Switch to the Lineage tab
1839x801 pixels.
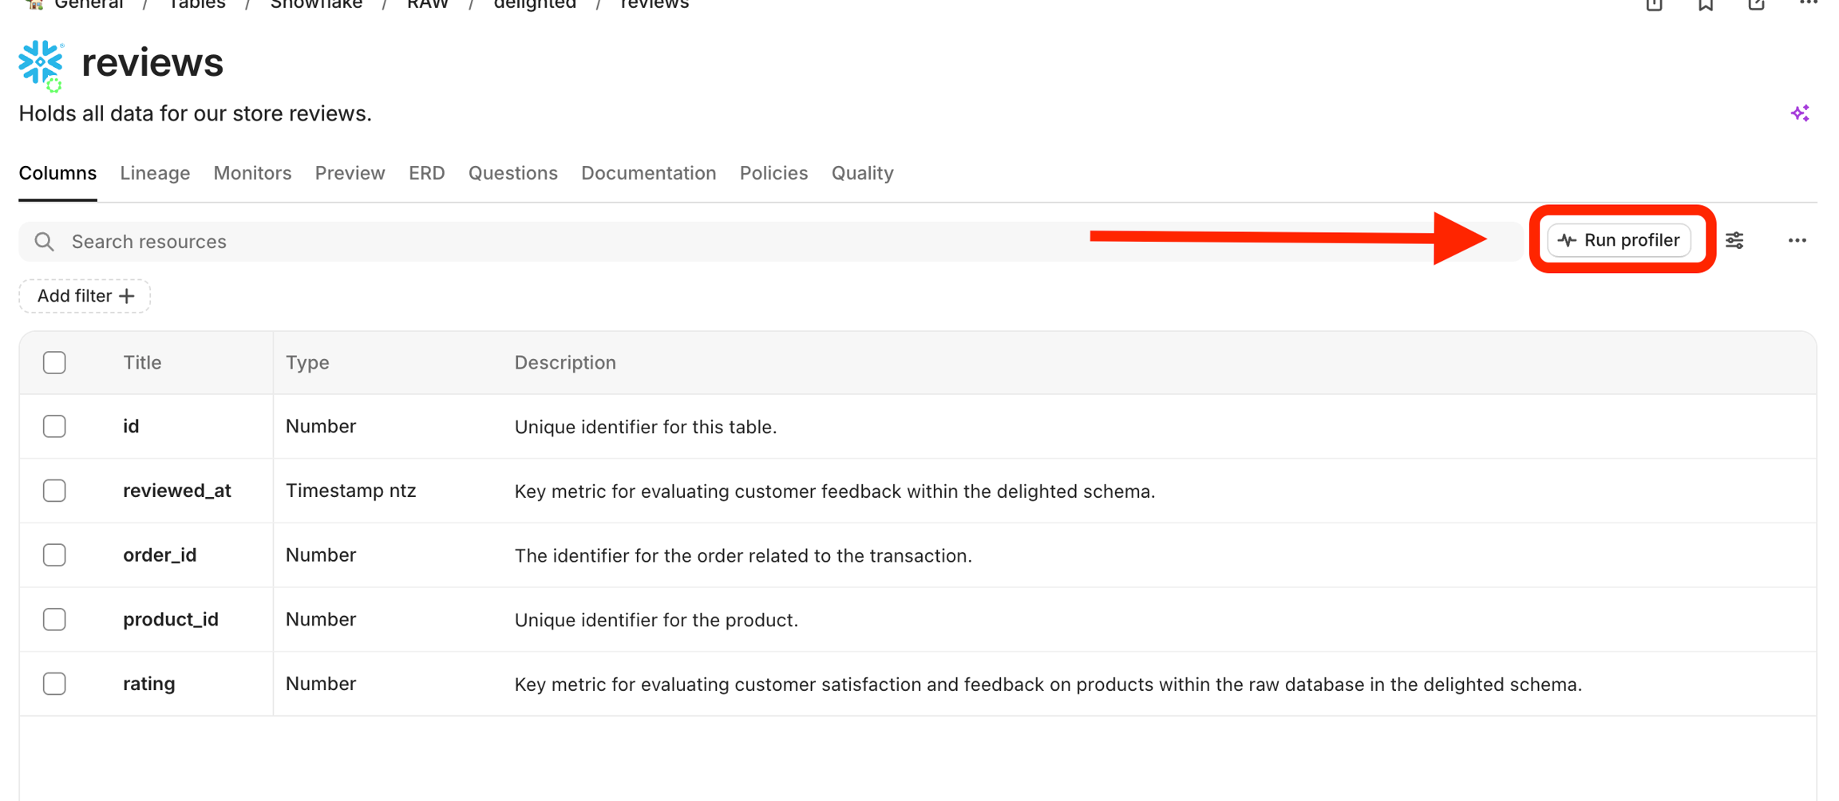tap(155, 173)
